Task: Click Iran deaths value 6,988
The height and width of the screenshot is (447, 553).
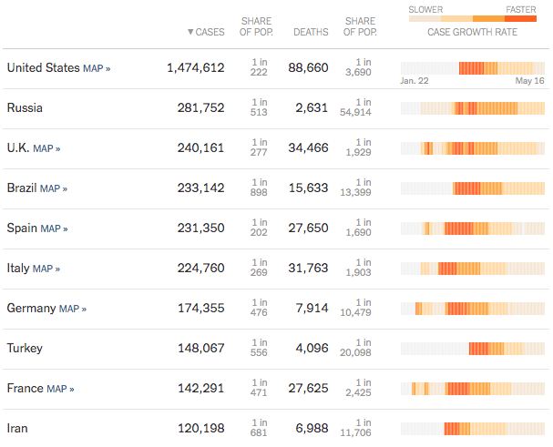Action: (x=312, y=428)
